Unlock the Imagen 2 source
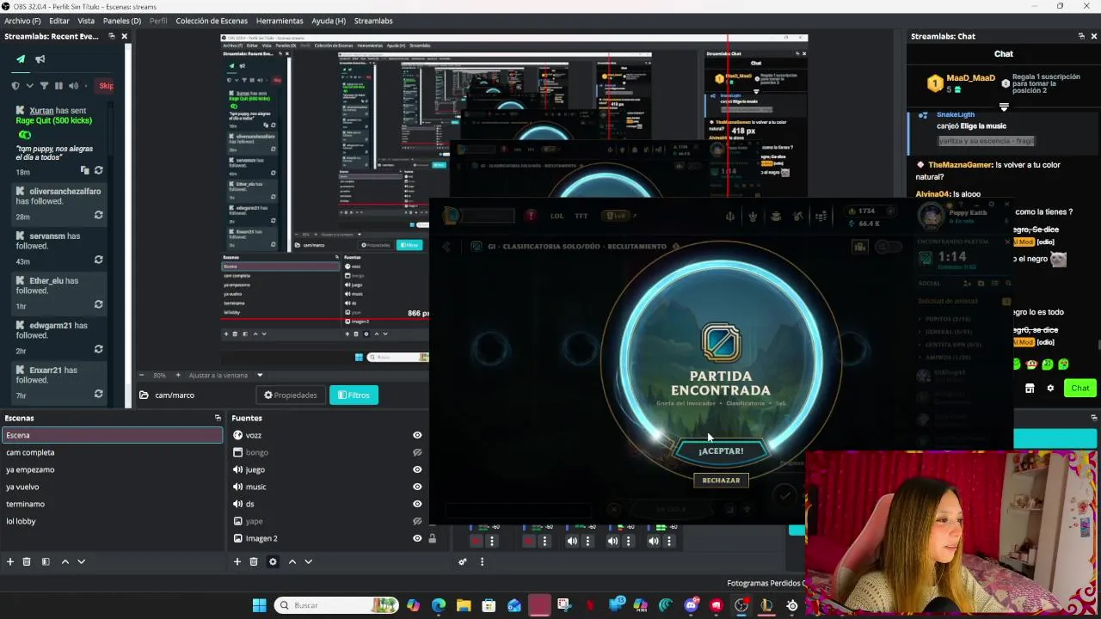This screenshot has height=619, width=1101. pos(432,538)
